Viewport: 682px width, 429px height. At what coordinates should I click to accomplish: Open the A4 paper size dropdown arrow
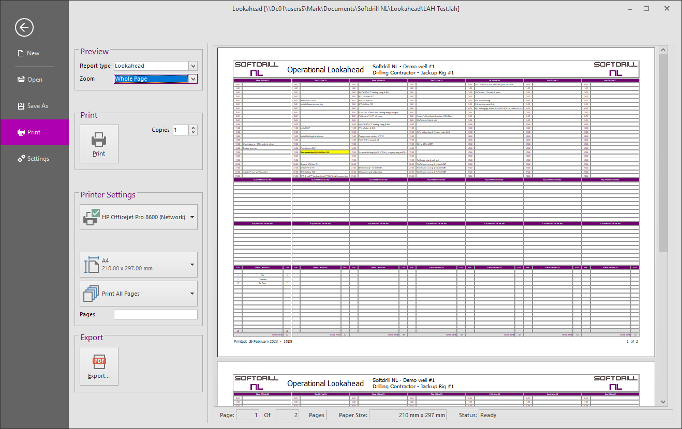coord(192,265)
